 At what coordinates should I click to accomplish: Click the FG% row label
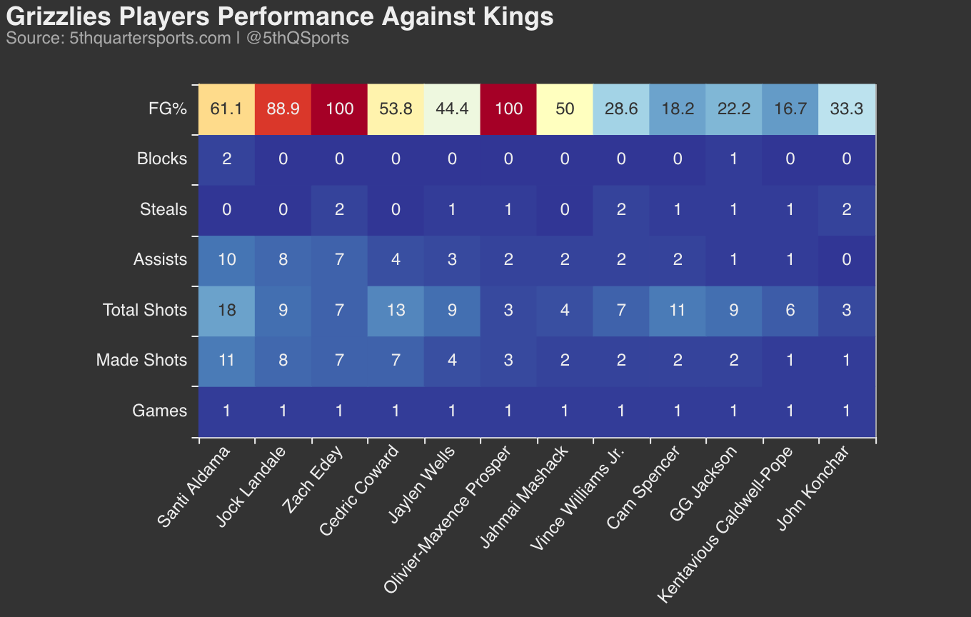[168, 109]
